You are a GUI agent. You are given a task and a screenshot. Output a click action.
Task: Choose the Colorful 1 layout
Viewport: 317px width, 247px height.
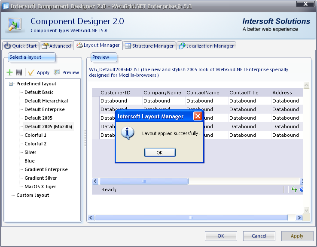[x=35, y=135]
